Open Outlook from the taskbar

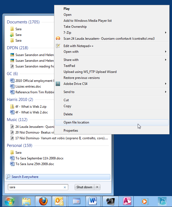(x=59, y=201)
